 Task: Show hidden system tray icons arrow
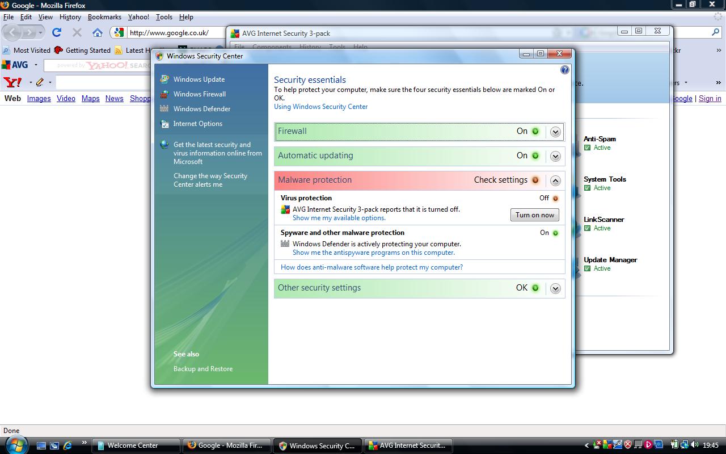click(x=586, y=445)
